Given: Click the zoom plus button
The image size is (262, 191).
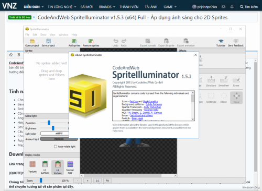Looking at the screenshot, I should click(x=88, y=181).
